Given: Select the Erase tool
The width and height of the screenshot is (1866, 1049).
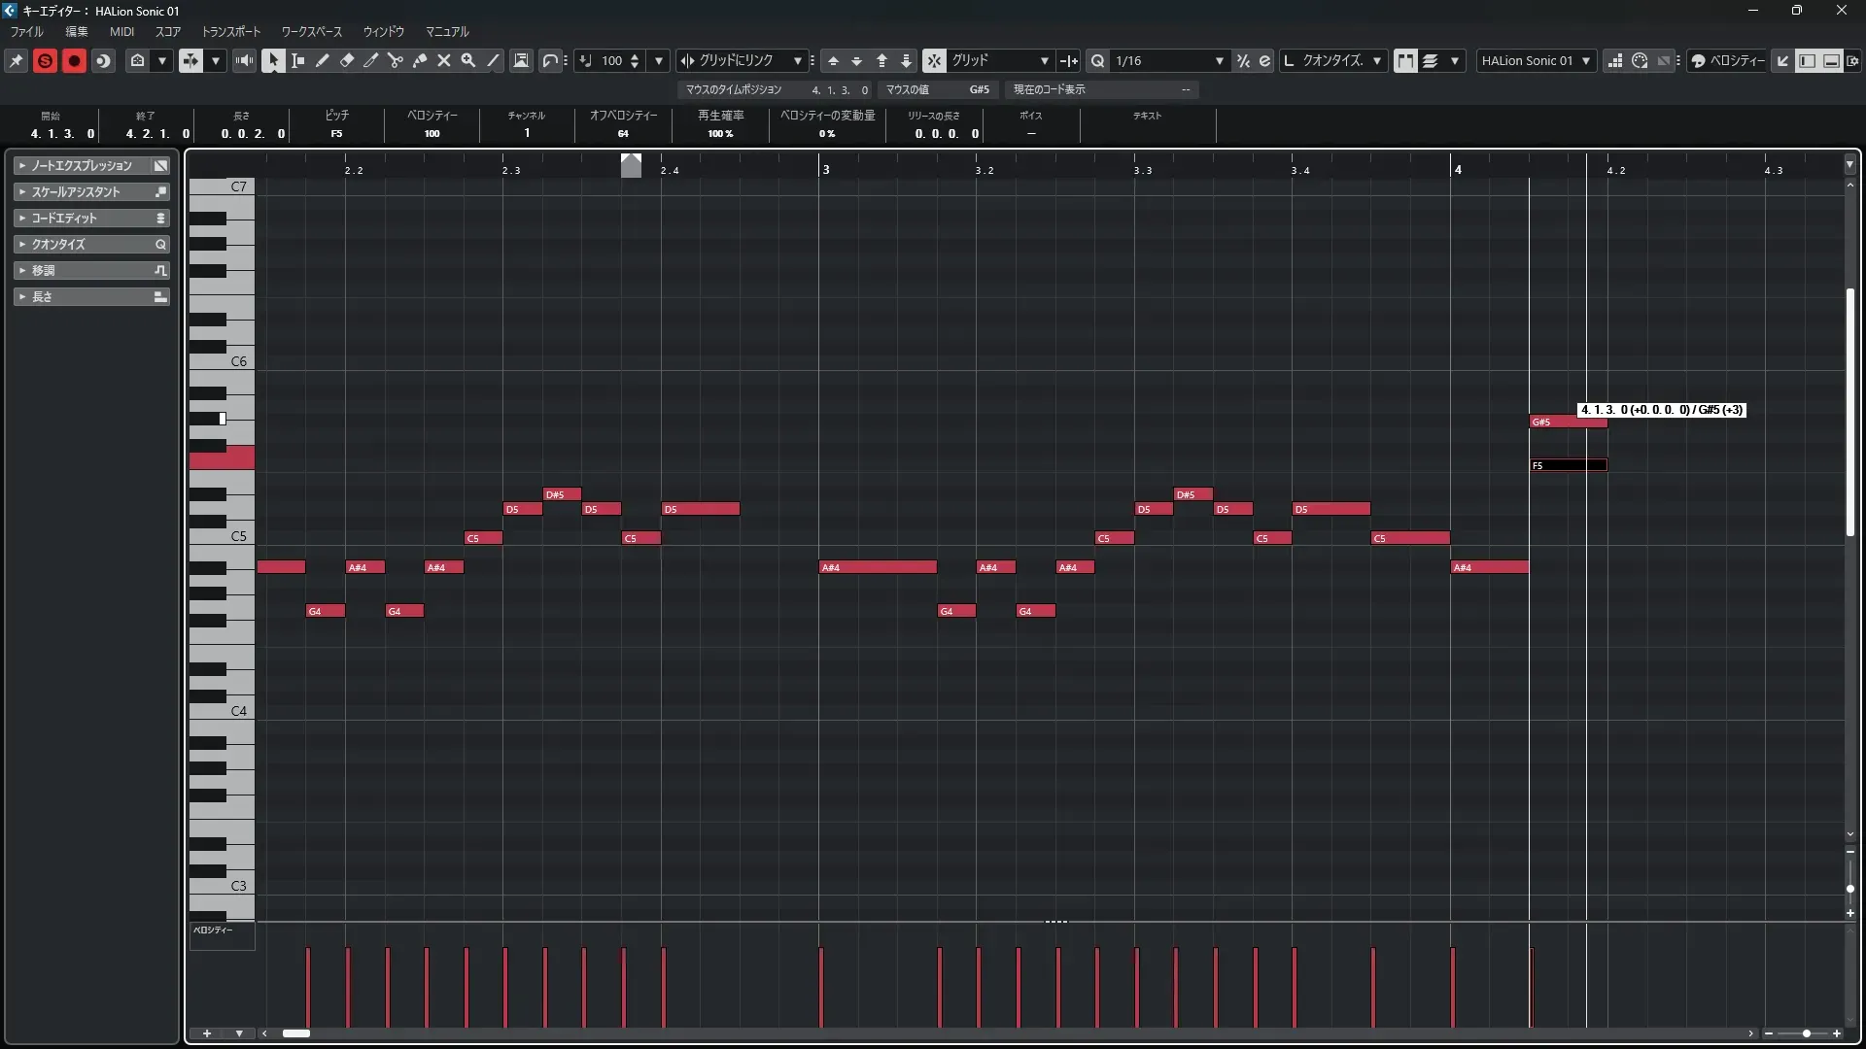Looking at the screenshot, I should (x=347, y=60).
